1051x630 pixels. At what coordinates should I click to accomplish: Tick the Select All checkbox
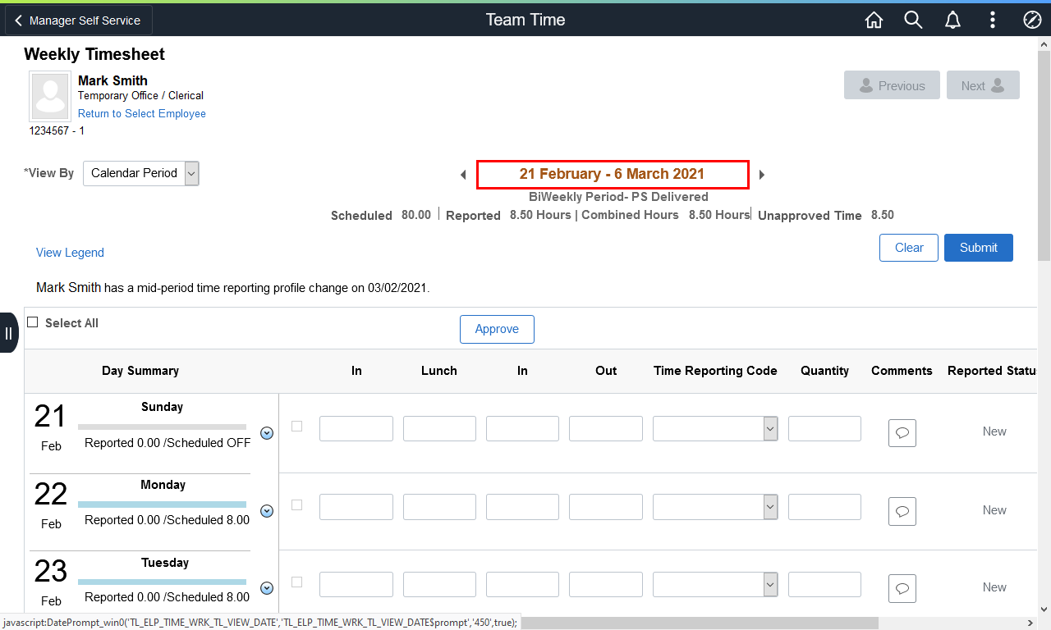pyautogui.click(x=33, y=322)
